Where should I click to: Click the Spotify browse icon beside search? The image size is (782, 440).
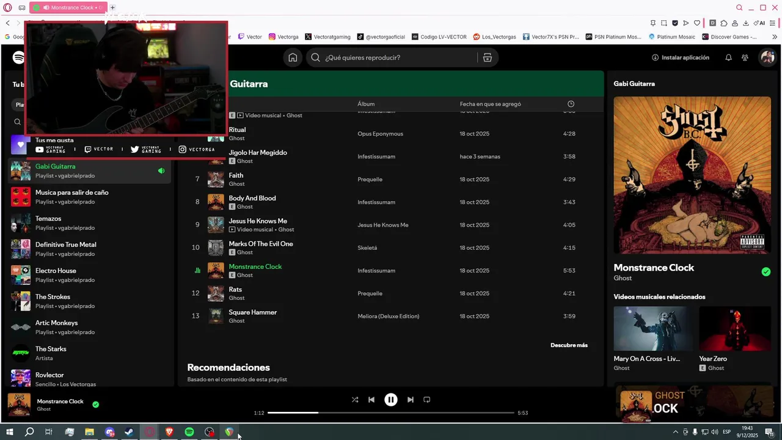(x=487, y=57)
